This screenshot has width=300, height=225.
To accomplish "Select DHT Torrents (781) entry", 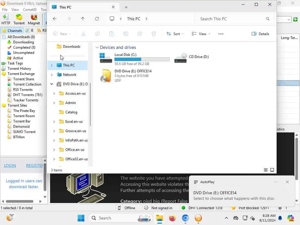I will point(28,95).
